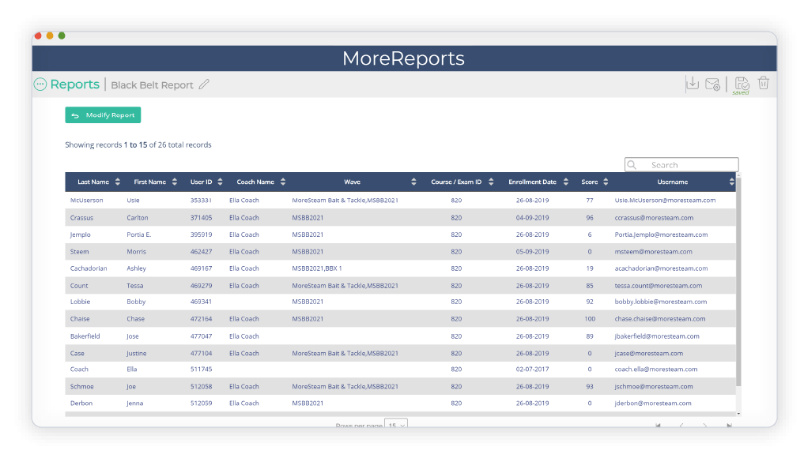Click score 100 in Chaise row

tap(590, 318)
